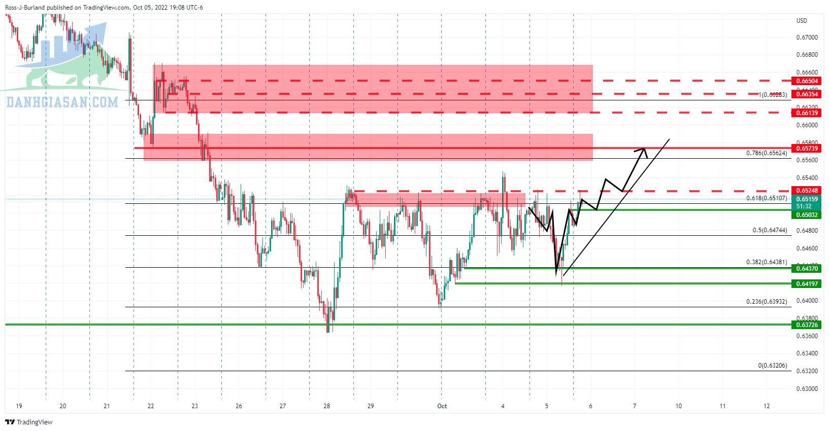Viewport: 829px width, 431px height.
Task: Click date 26 on the time axis
Action: tap(239, 406)
